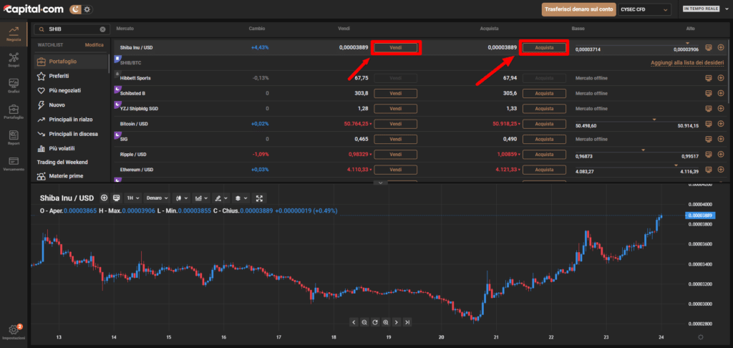Open the Scopri section in left sidebar
Screen dimensions: 733x348
click(x=14, y=60)
